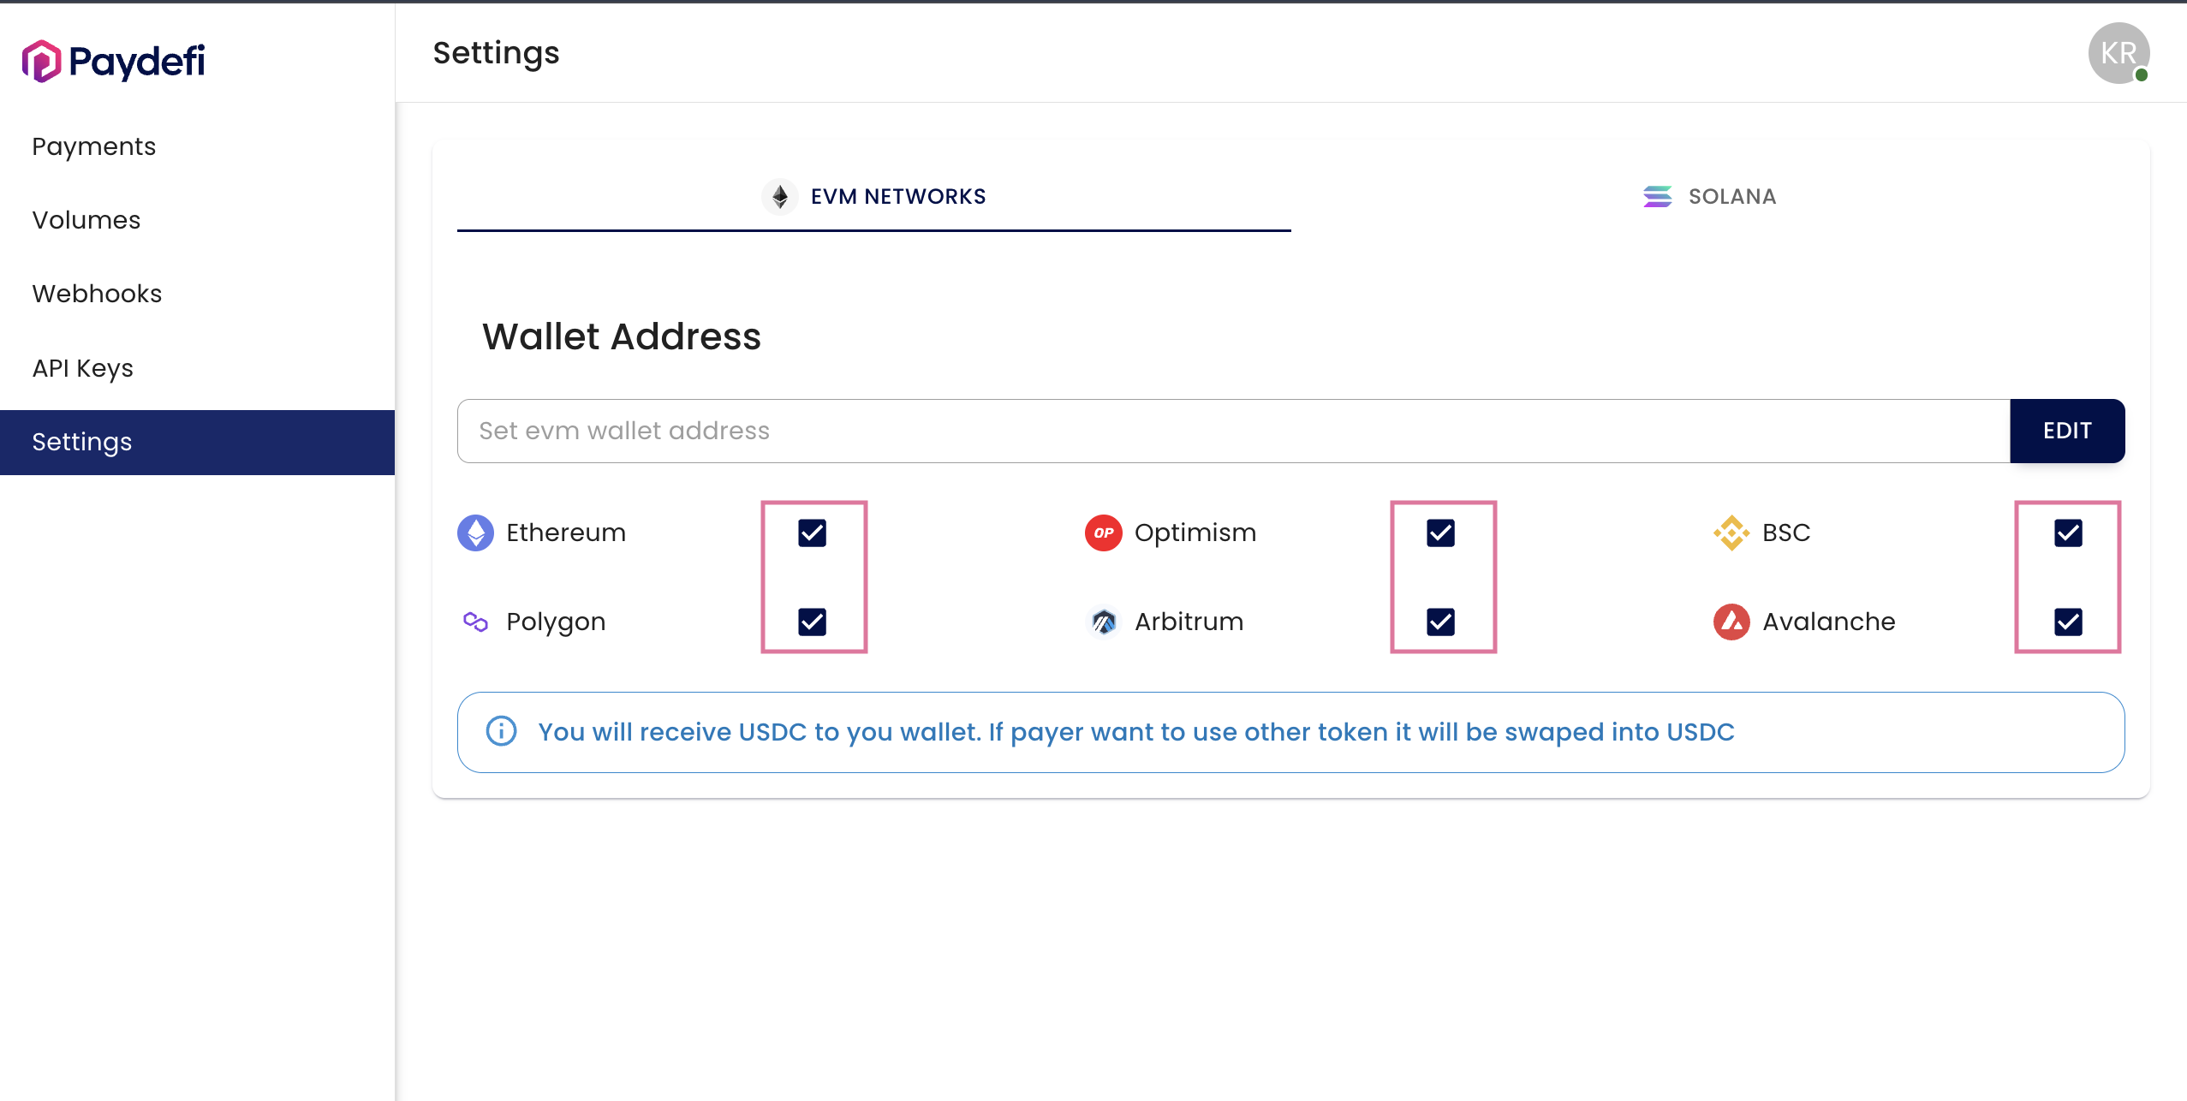Click the Avalanche network icon
Image resolution: width=2187 pixels, height=1101 pixels.
coord(1731,622)
